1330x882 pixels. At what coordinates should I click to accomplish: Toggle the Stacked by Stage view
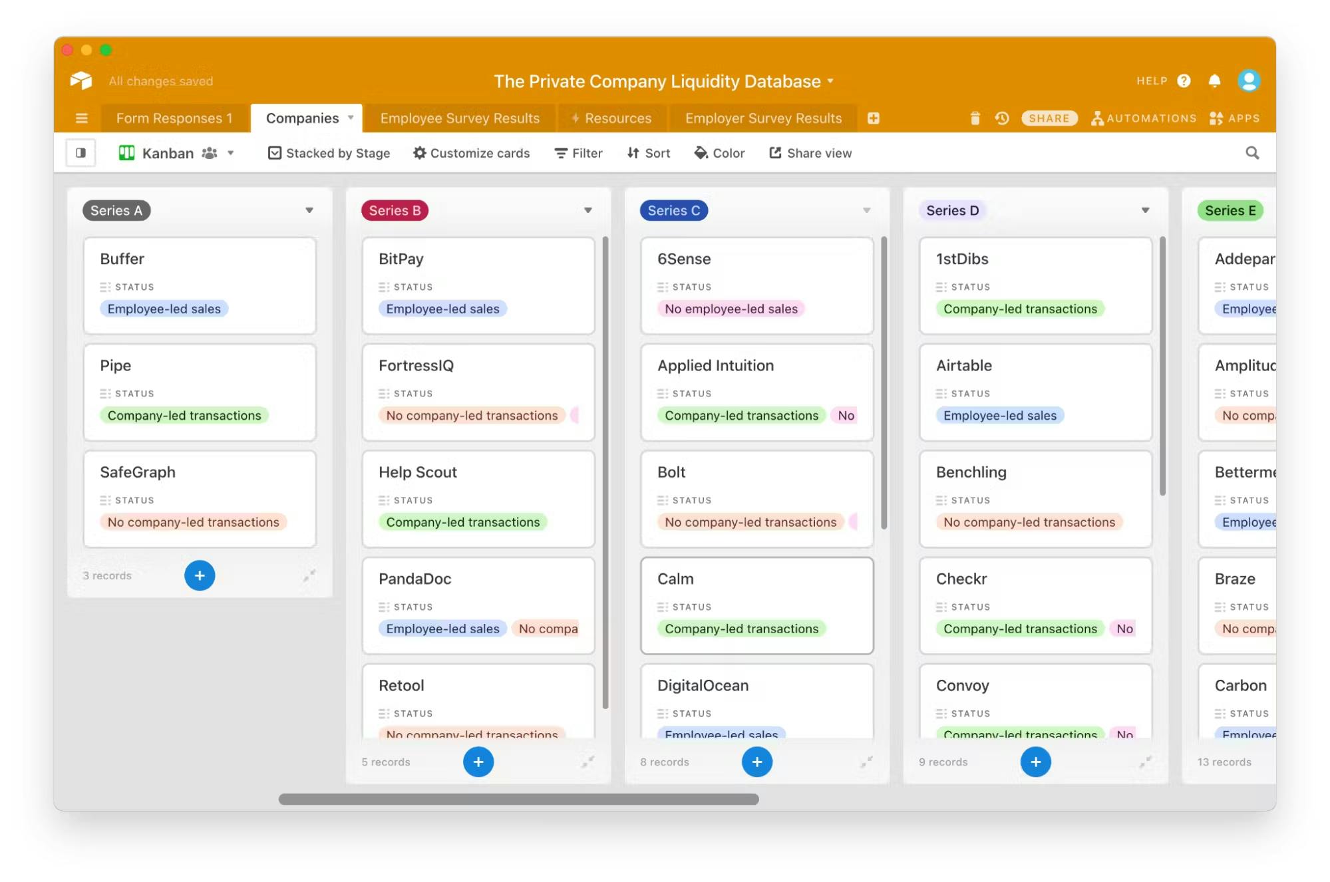[x=329, y=152]
